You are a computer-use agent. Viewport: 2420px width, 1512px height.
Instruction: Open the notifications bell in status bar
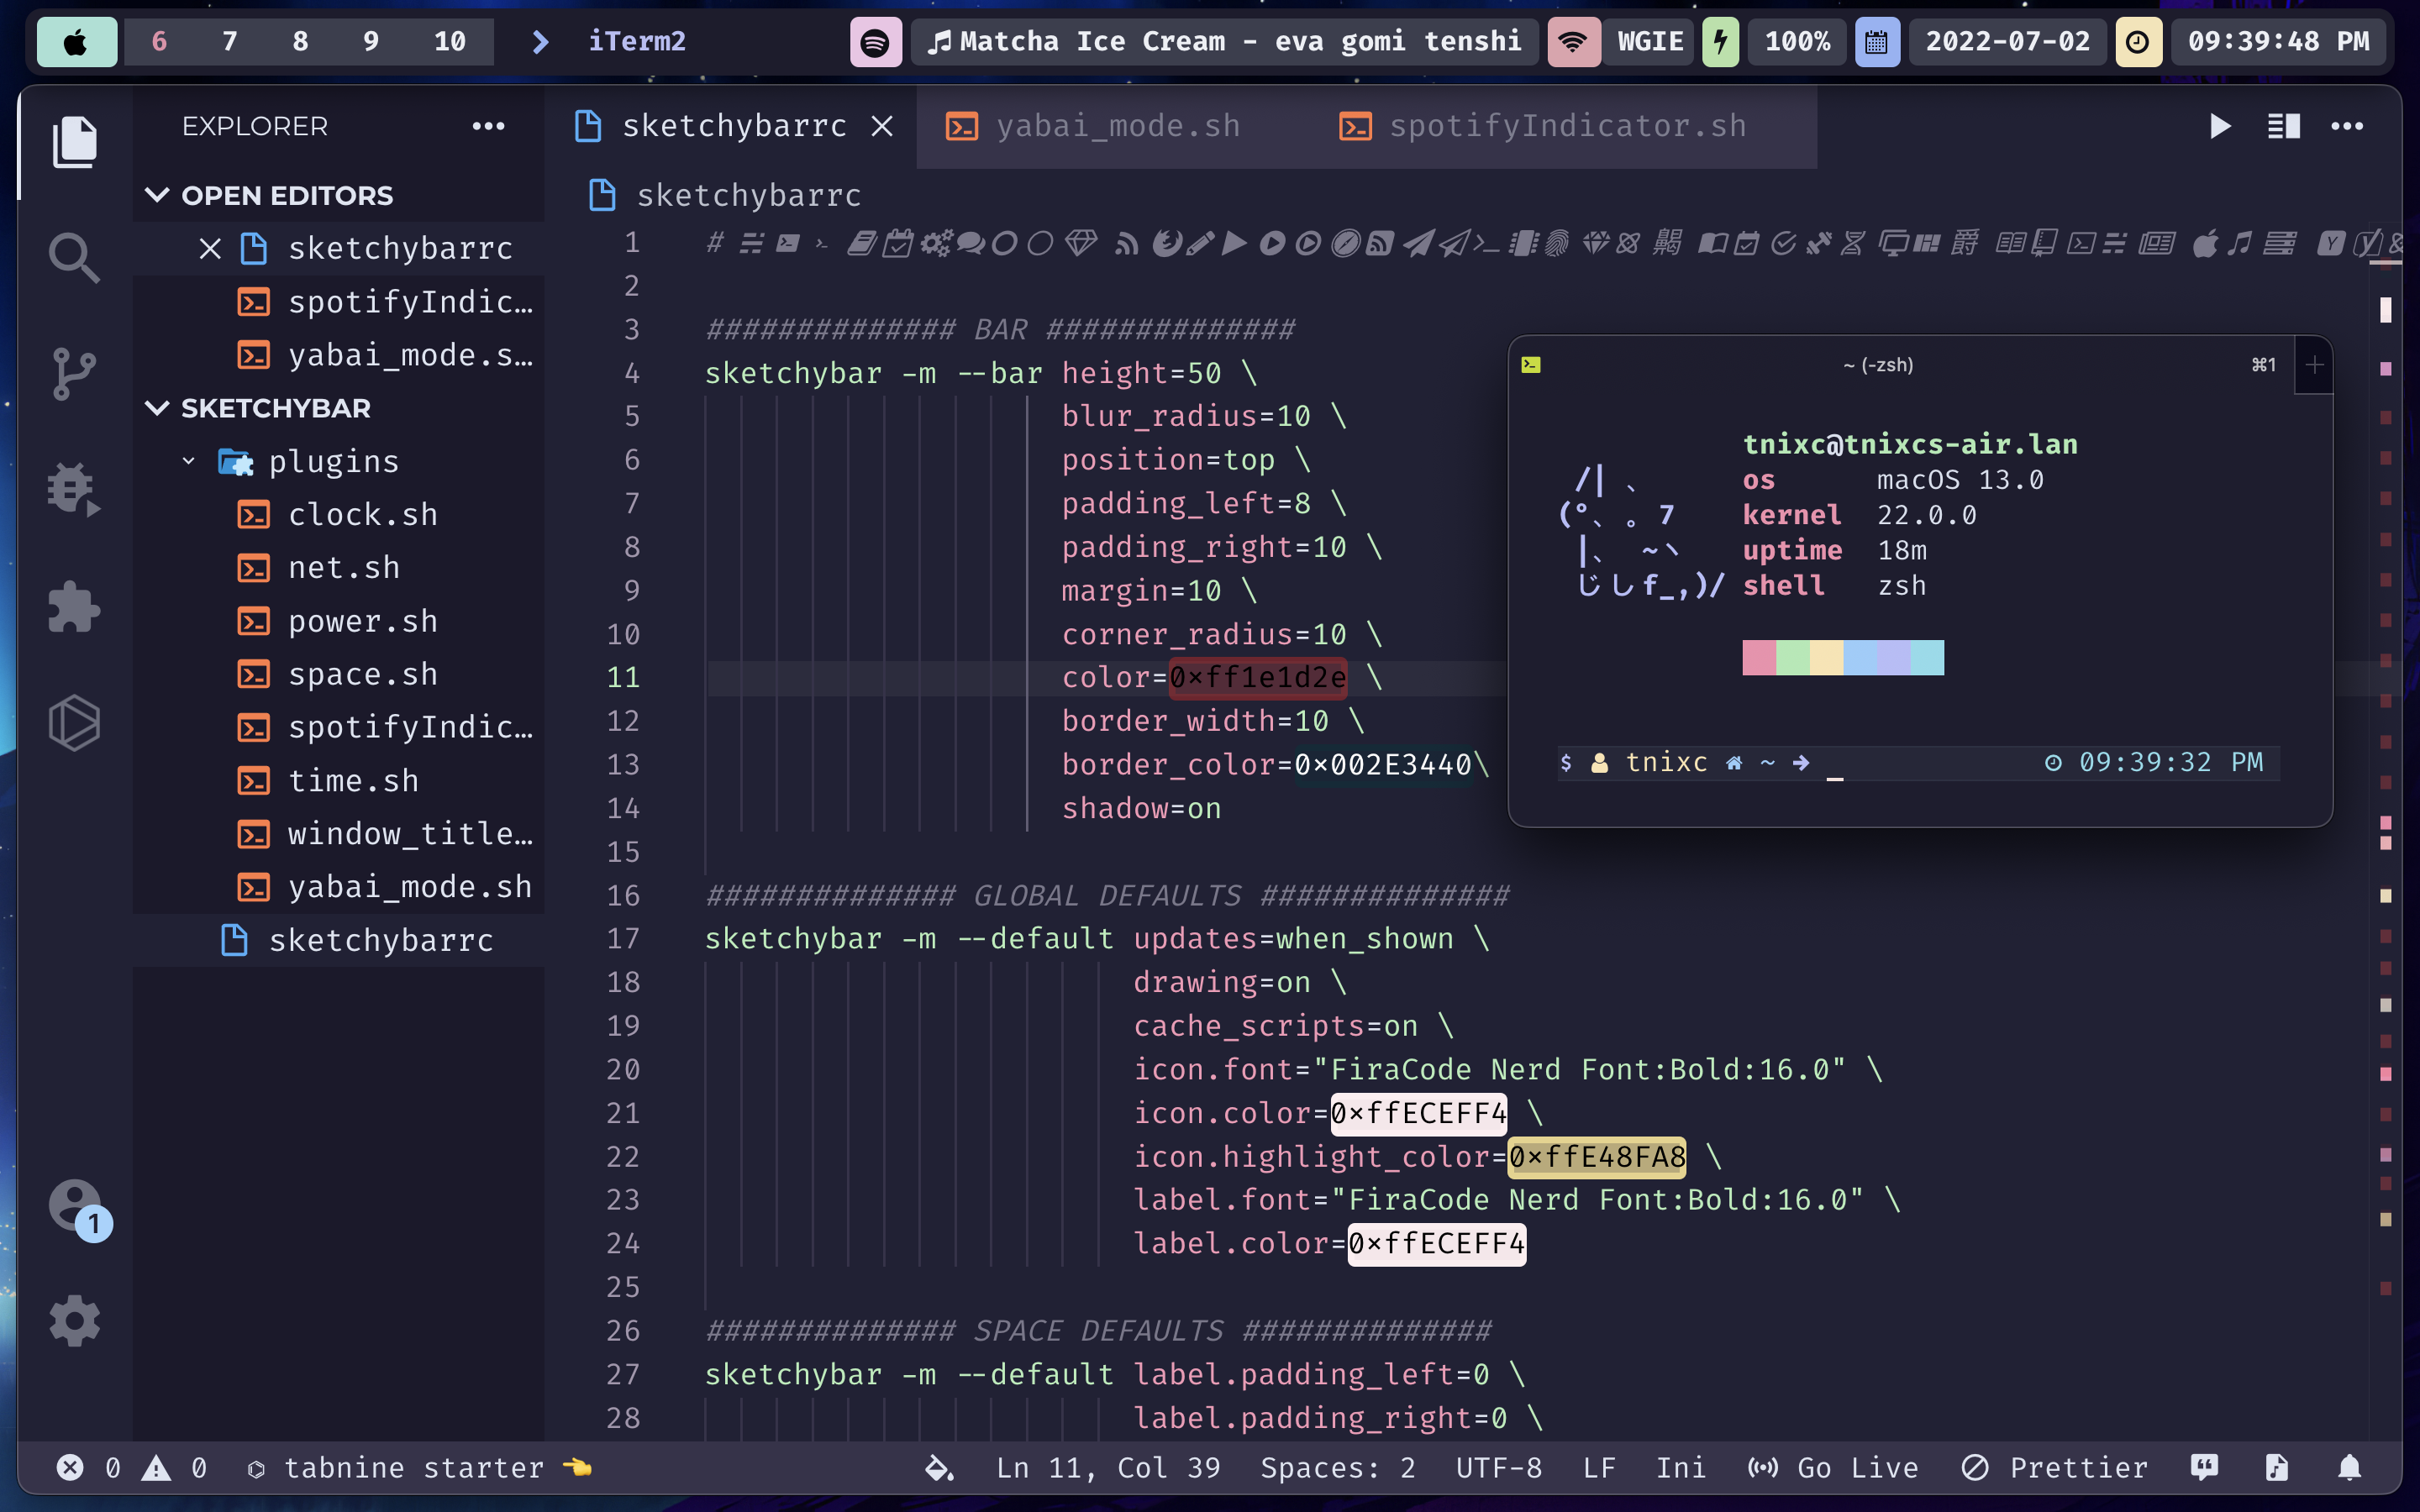pyautogui.click(x=2349, y=1467)
